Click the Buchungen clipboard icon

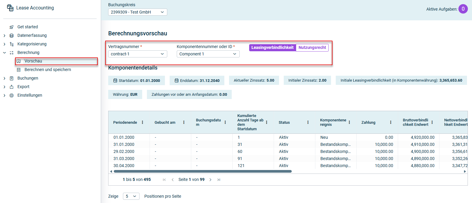click(12, 78)
